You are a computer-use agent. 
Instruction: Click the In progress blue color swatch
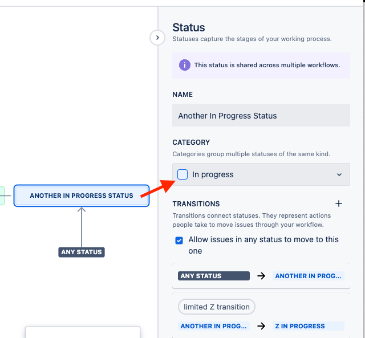(x=182, y=174)
